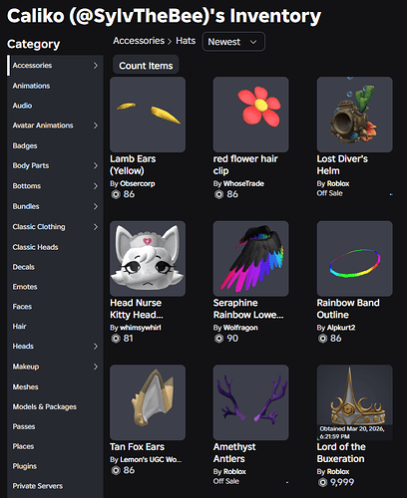Click the Tan Fox Ears thumbnail
Viewport: 407px width, 498px height.
(148, 402)
